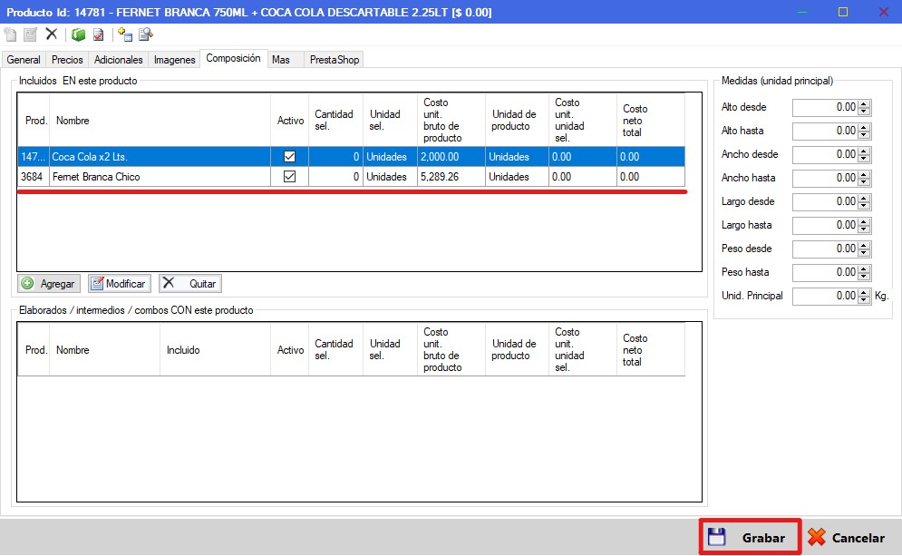
Task: Click Incluido header in the Elaborados table
Action: pos(215,350)
